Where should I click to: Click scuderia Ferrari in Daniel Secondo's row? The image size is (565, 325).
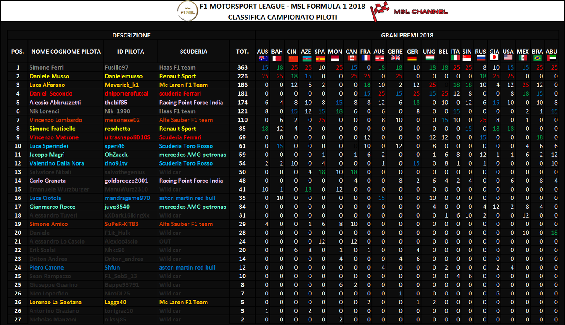[180, 94]
